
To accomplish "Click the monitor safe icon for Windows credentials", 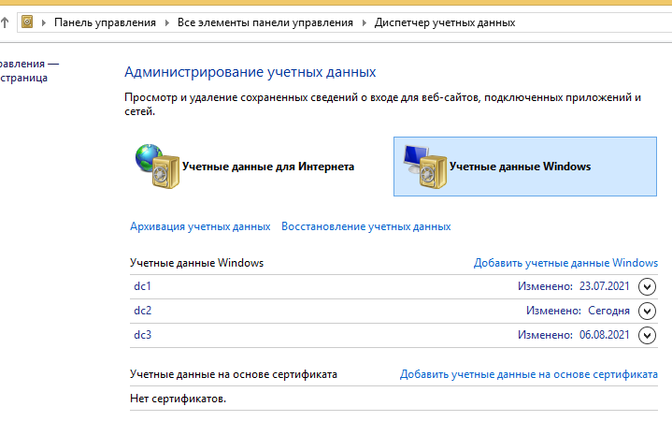I will [425, 167].
